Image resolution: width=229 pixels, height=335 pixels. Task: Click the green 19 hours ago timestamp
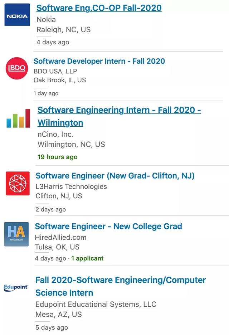[57, 157]
